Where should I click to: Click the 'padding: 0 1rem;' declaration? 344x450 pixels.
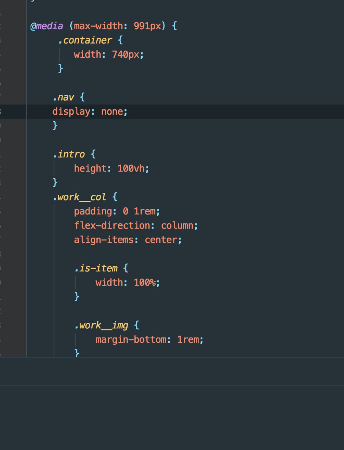point(117,211)
